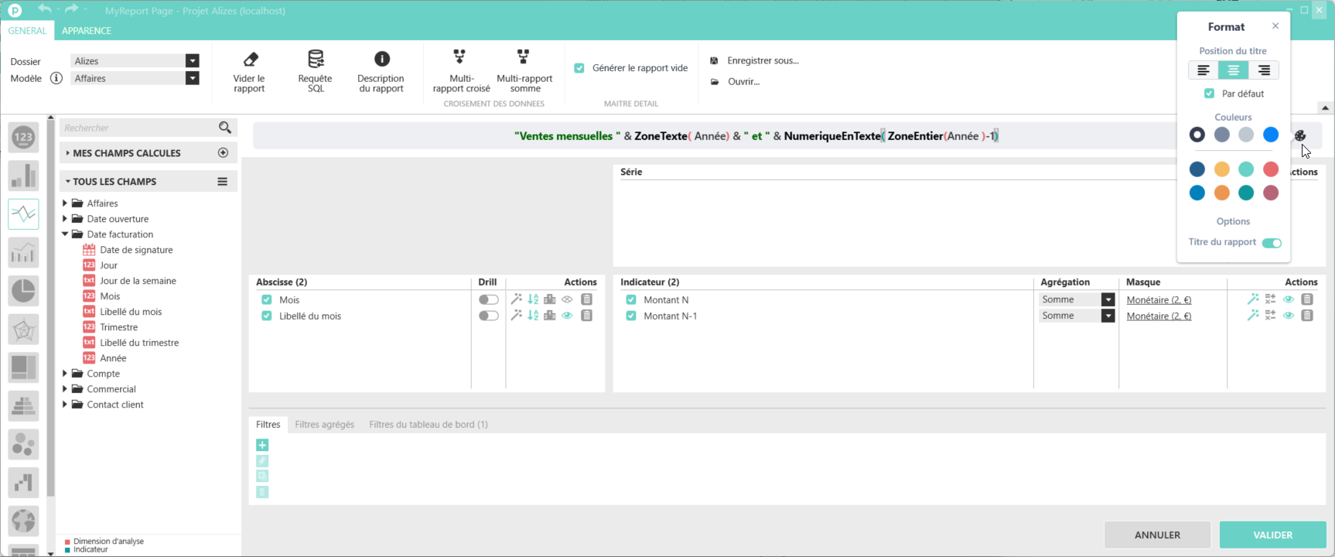Image resolution: width=1335 pixels, height=557 pixels.
Task: Click the Multi-rapport croisé icon
Action: (460, 57)
